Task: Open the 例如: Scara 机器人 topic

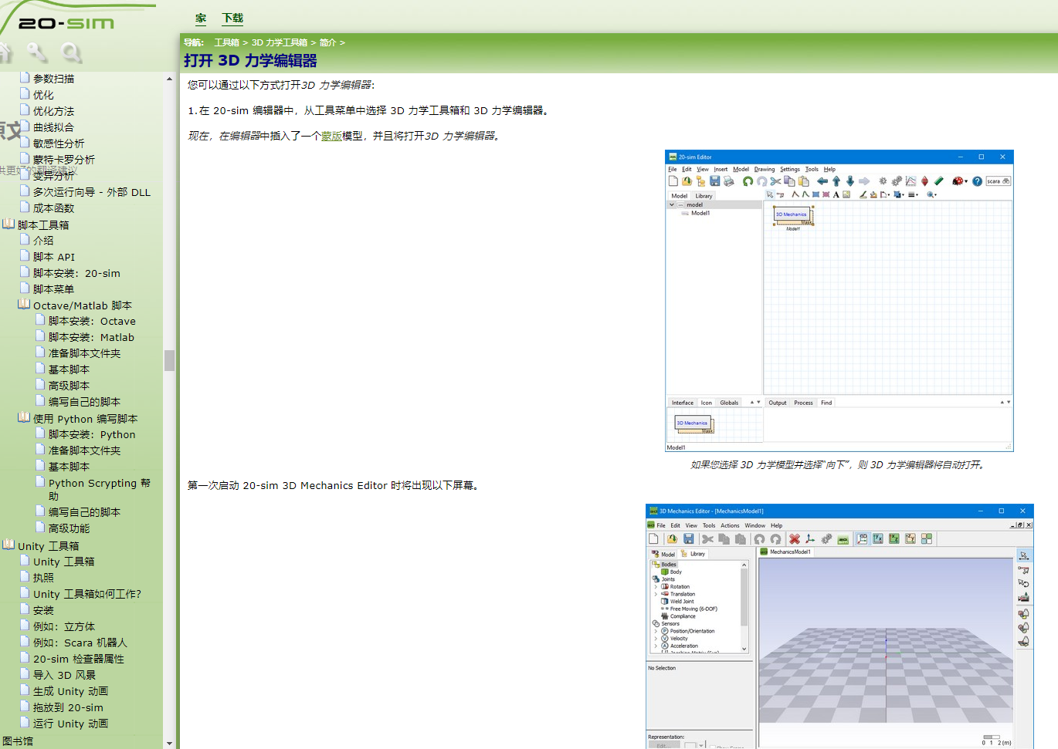Action: [x=80, y=643]
